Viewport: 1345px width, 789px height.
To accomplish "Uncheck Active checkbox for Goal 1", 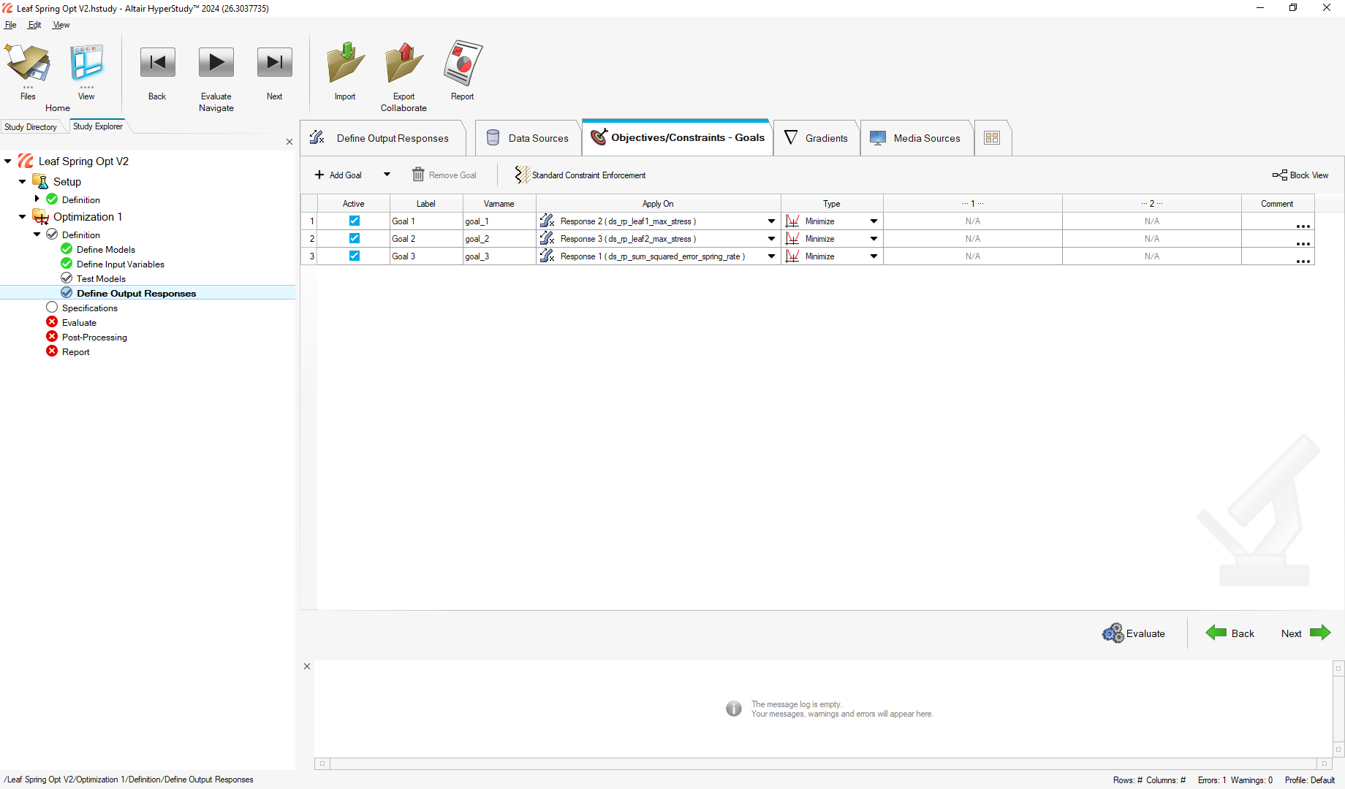I will coord(354,221).
